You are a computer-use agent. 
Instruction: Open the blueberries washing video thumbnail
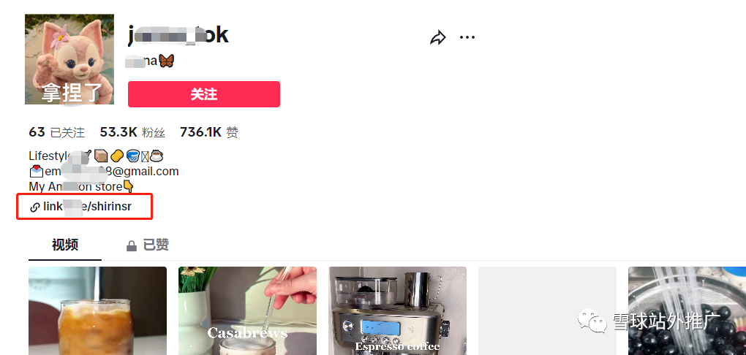click(687, 310)
